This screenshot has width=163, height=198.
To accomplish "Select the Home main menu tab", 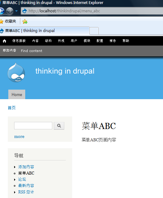I will (x=17, y=95).
